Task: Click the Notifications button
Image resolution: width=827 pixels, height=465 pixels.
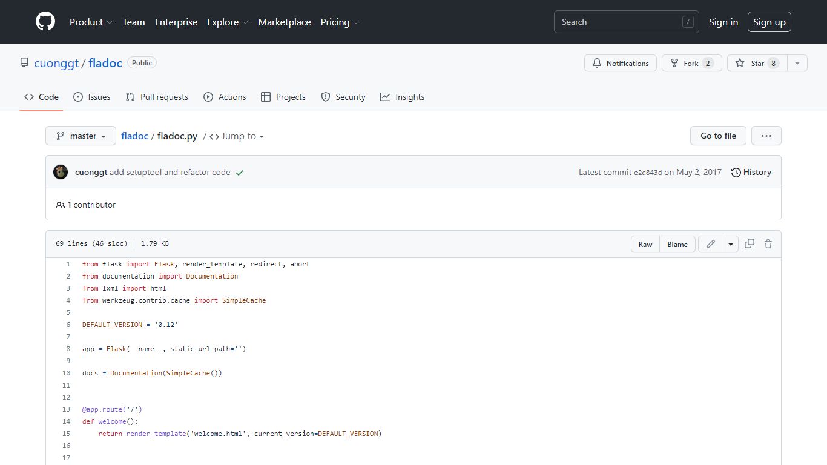Action: point(621,63)
